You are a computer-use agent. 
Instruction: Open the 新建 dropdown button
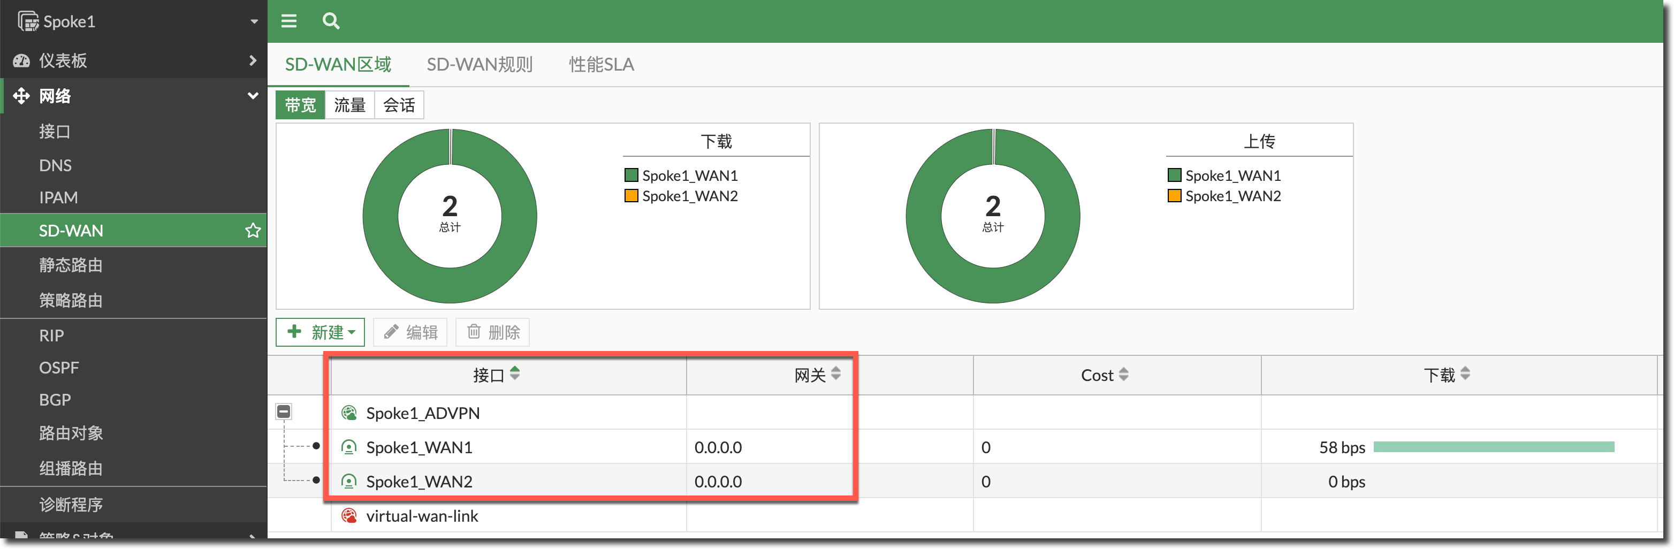(x=321, y=332)
